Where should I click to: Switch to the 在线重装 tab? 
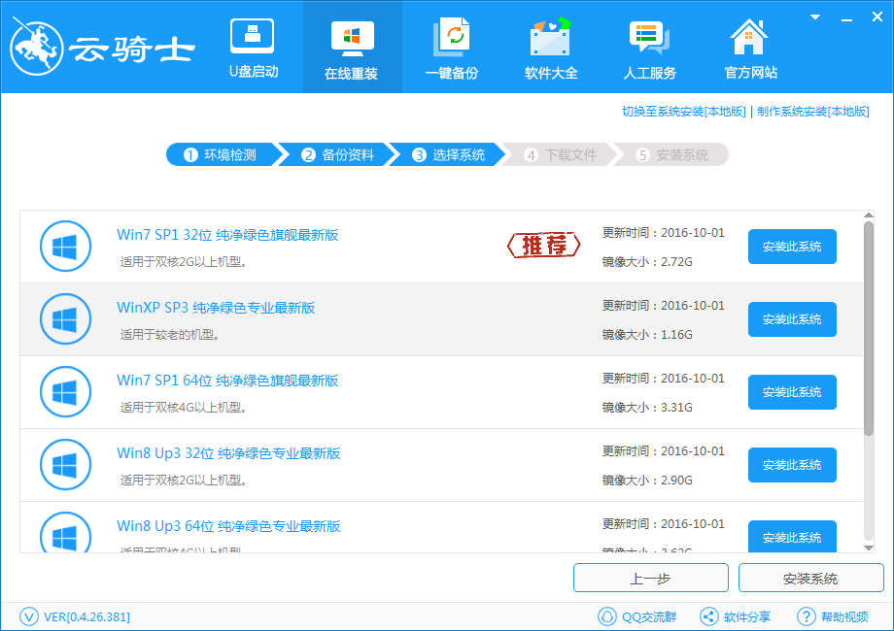(351, 47)
